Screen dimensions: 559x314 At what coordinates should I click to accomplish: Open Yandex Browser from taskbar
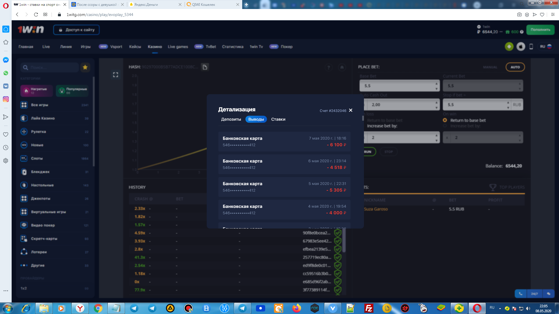pos(80,308)
